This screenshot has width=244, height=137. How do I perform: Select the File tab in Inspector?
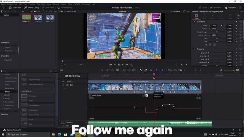(x=238, y=16)
